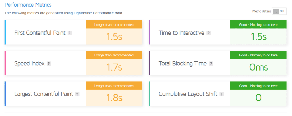Click help icon beside Speed Index

49,64
